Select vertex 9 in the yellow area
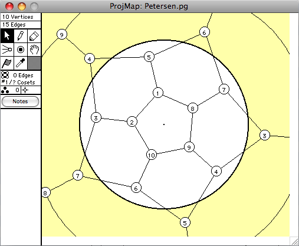This screenshot has width=299, height=246. pos(62,35)
